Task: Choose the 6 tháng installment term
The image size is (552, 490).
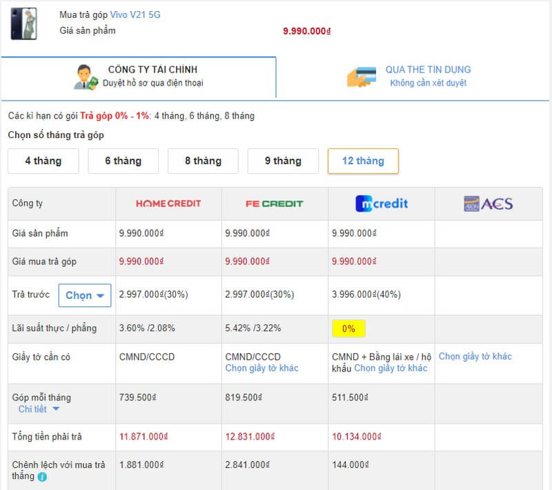Action: [124, 161]
